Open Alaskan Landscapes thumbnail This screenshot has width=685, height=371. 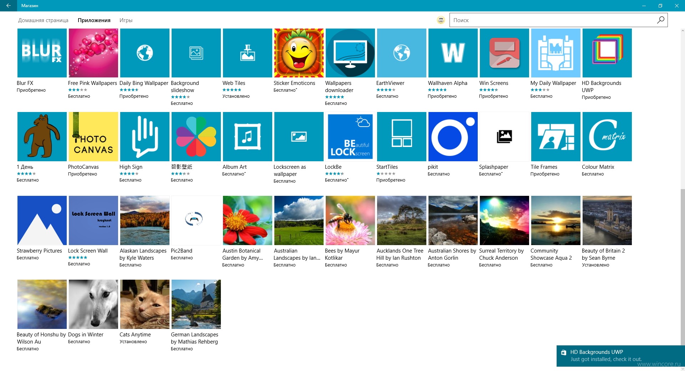(x=145, y=220)
